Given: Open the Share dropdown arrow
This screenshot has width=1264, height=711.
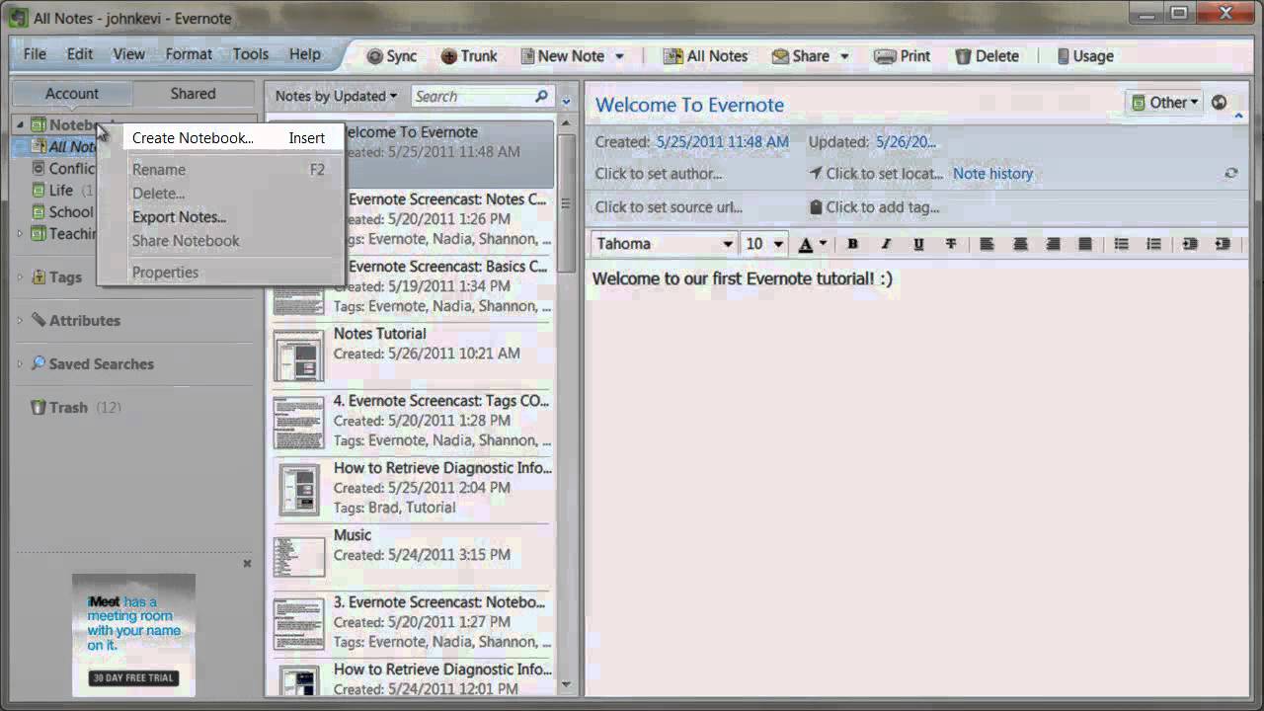Looking at the screenshot, I should (844, 56).
